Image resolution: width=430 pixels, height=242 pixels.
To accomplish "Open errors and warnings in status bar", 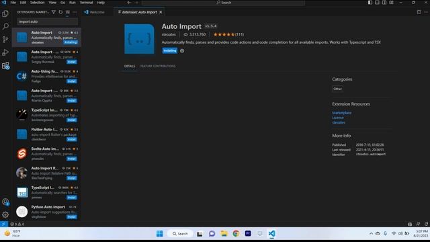I will [x=17, y=224].
